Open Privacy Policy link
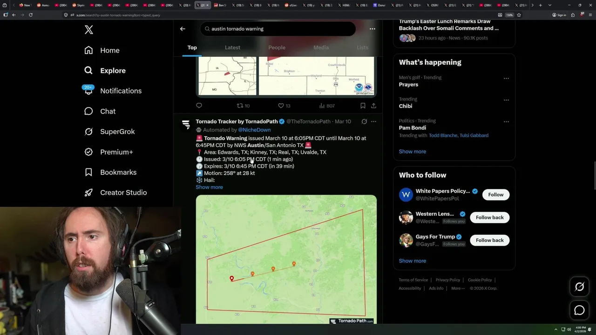The height and width of the screenshot is (335, 596). coord(447,280)
